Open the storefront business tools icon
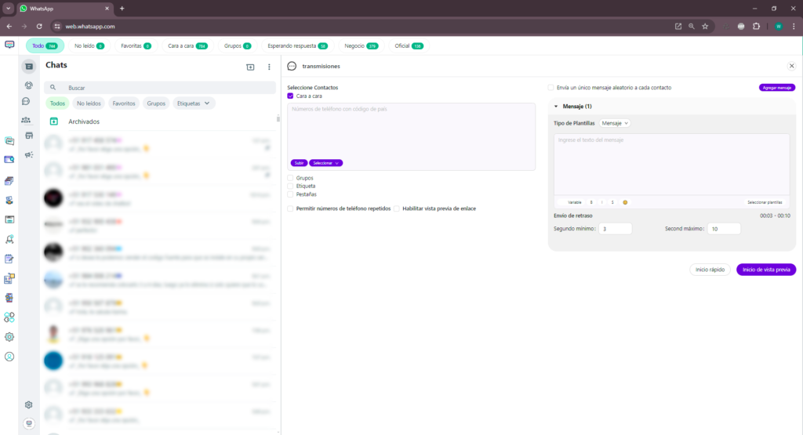The width and height of the screenshot is (803, 435). click(29, 136)
